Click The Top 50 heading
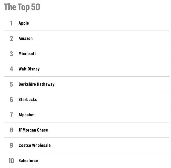This screenshot has width=171, height=168. (x=22, y=7)
